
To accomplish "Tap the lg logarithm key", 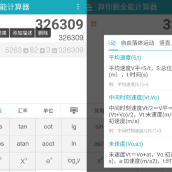I will [x=74, y=127].
